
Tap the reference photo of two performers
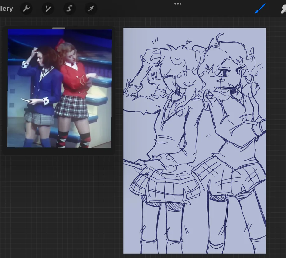[59, 88]
